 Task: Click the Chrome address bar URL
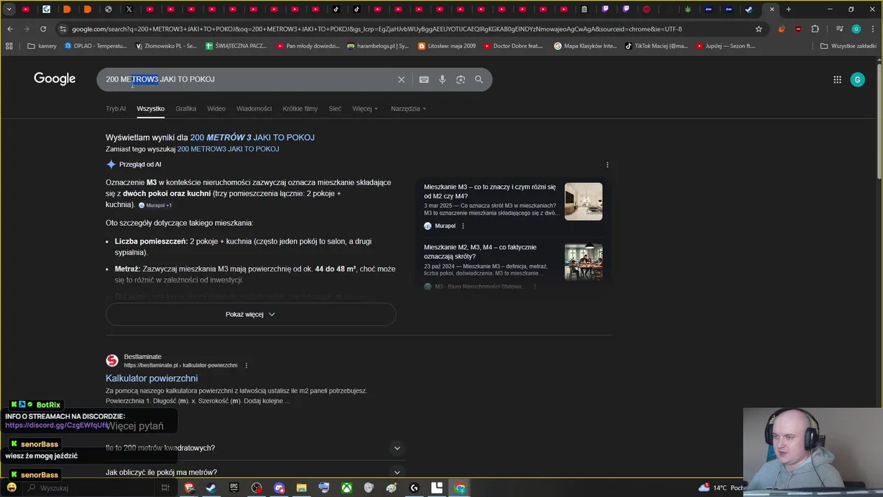click(377, 29)
